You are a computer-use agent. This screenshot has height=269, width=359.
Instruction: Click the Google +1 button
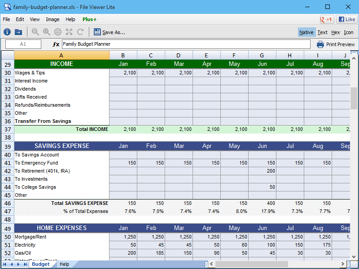326,19
